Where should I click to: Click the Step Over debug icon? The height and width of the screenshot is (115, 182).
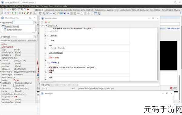tap(28, 13)
